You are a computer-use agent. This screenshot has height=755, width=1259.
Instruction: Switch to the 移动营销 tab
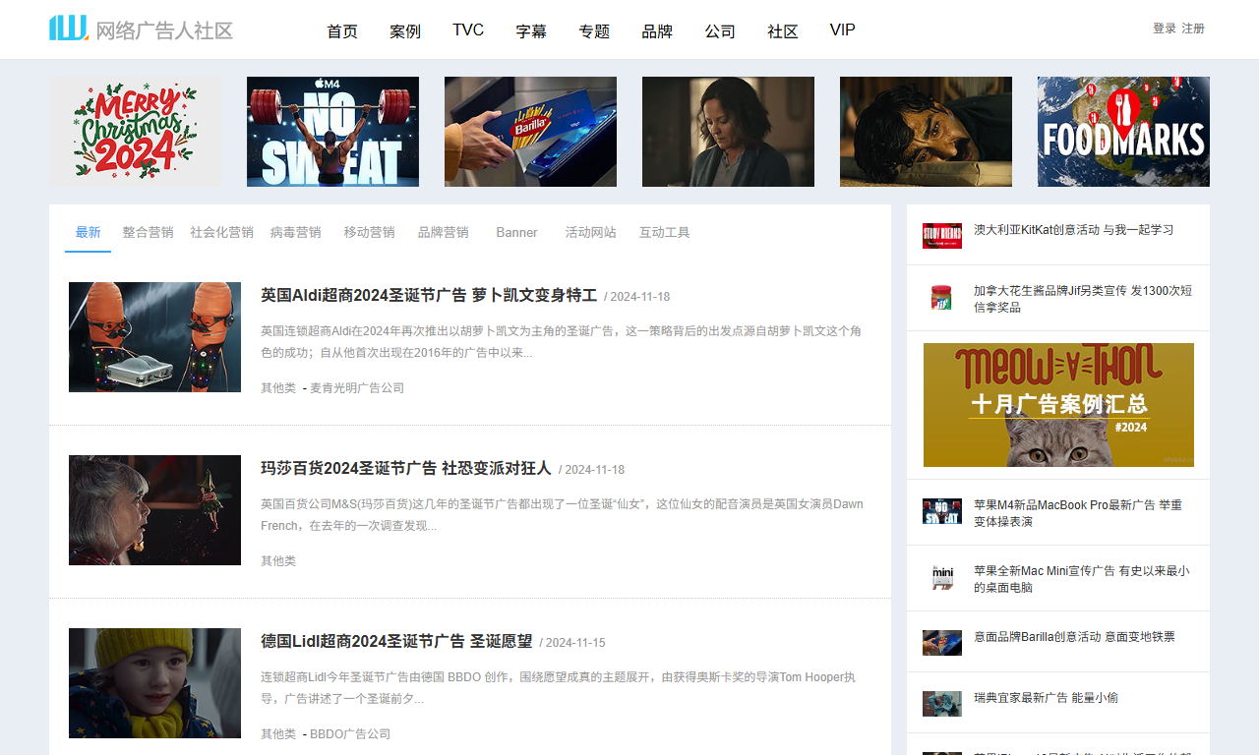coord(369,233)
